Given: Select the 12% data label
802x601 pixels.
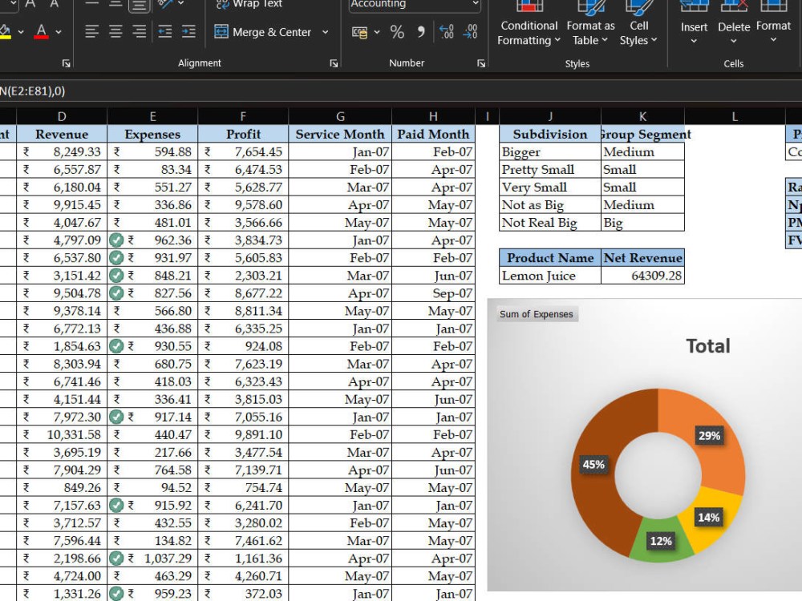Looking at the screenshot, I should tap(661, 541).
